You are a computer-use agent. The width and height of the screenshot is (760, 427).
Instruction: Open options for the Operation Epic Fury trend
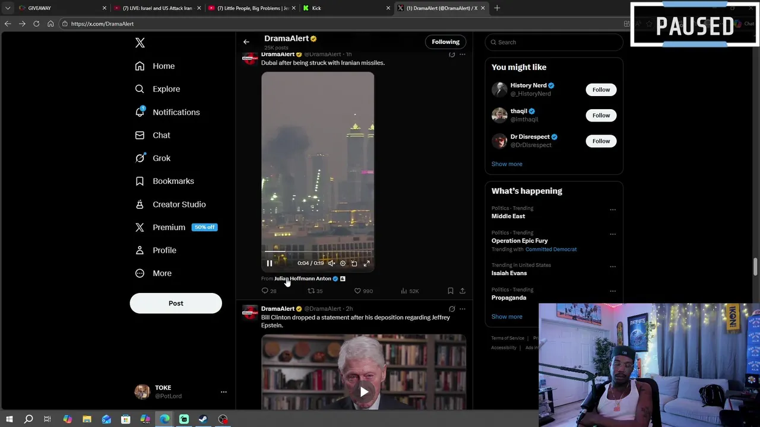[613, 234]
